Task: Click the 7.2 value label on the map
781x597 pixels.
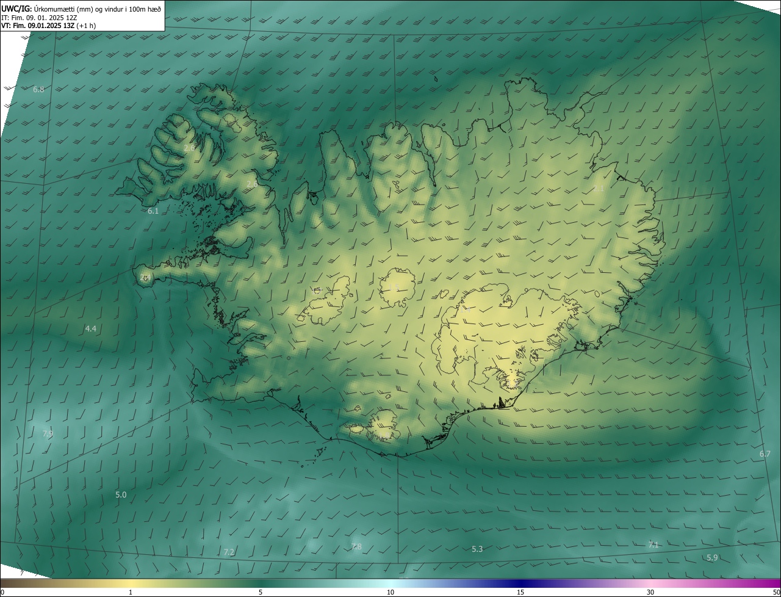Action: (229, 552)
